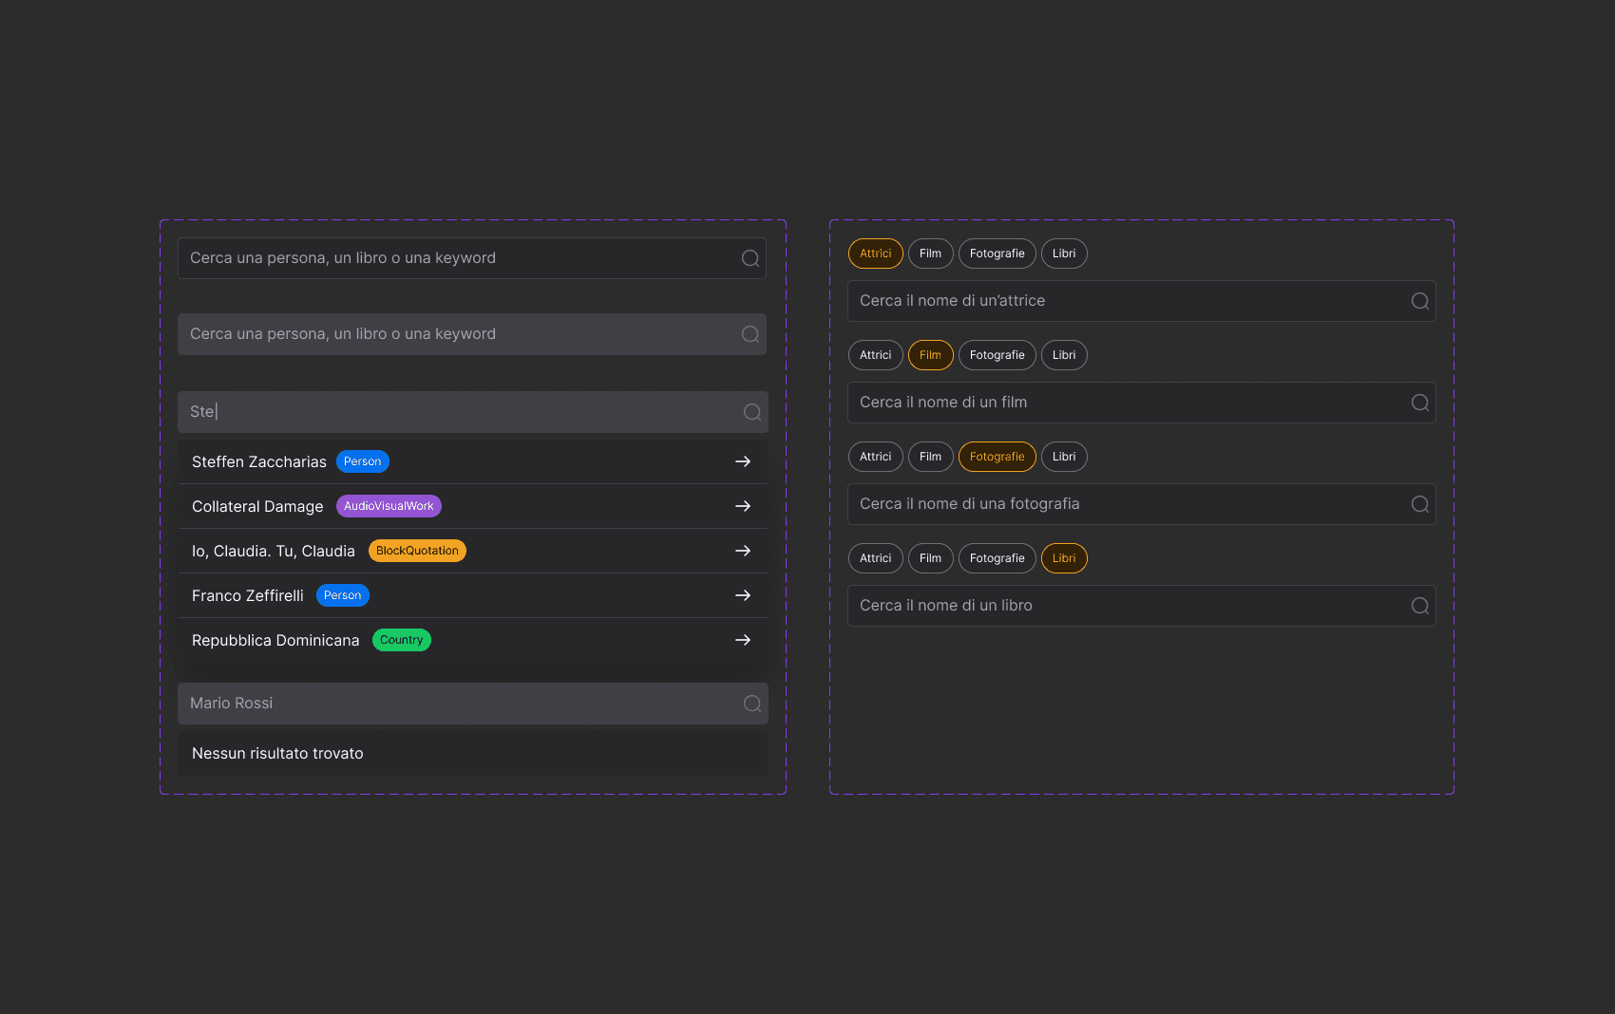Click the green Country badge
Viewport: 1615px width, 1014px height.
click(402, 640)
